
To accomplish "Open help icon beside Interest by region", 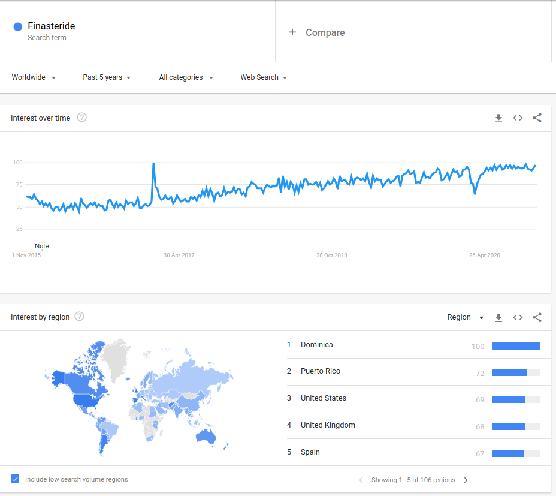I will [79, 317].
